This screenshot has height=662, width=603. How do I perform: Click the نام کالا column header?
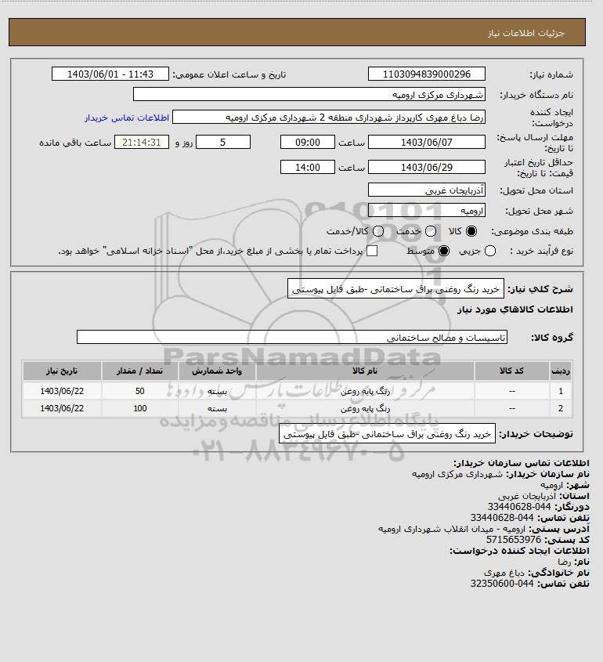point(365,371)
